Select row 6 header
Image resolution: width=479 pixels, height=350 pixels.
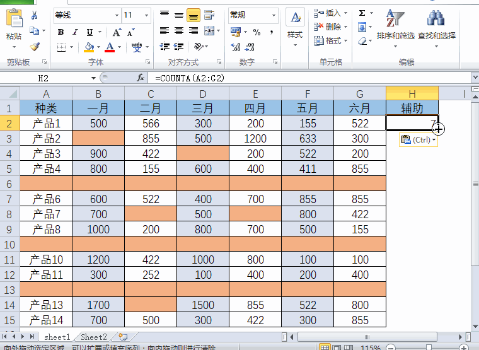9,184
